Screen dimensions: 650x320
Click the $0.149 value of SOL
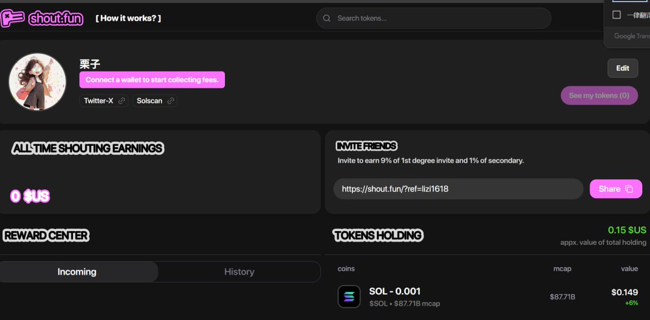click(x=625, y=292)
